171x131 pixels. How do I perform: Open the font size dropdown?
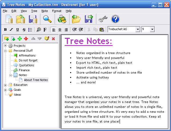click(x=152, y=29)
